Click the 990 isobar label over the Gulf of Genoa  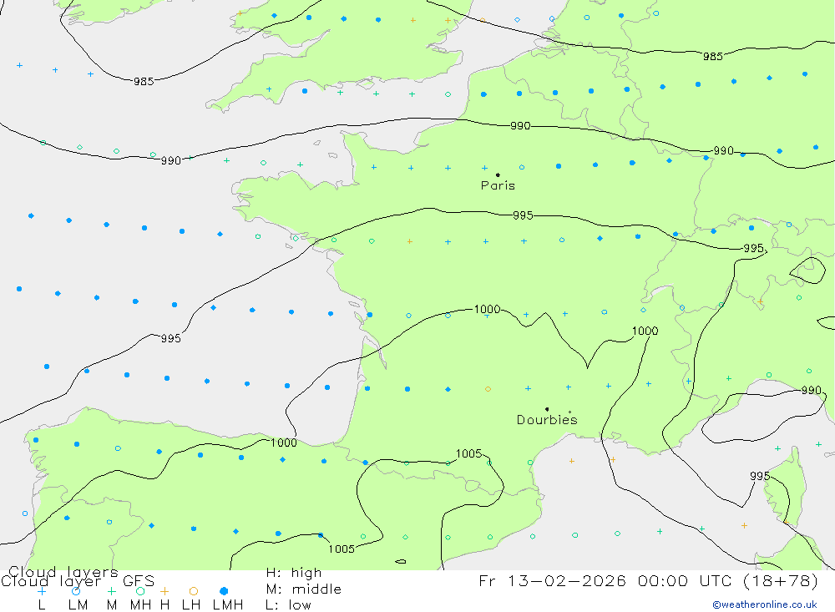(x=811, y=391)
